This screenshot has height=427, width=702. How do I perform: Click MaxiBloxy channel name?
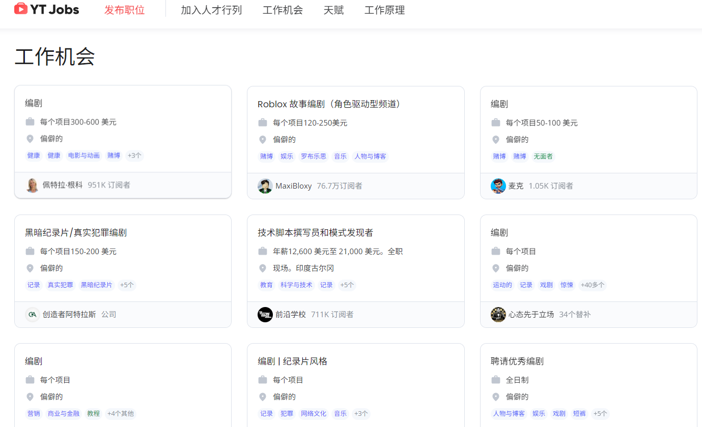tap(294, 186)
